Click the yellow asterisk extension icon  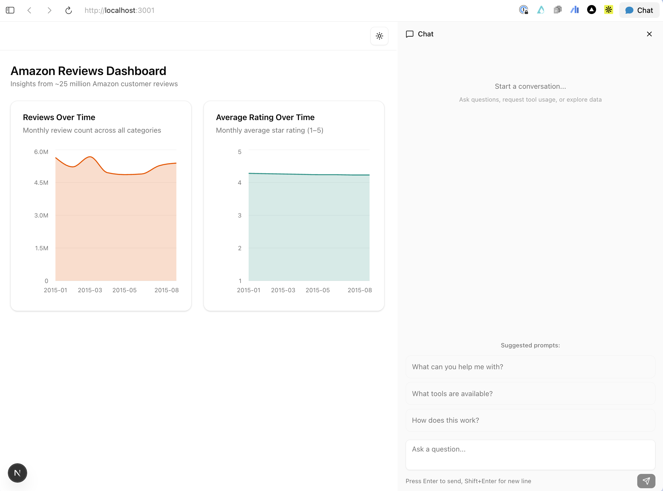point(608,10)
